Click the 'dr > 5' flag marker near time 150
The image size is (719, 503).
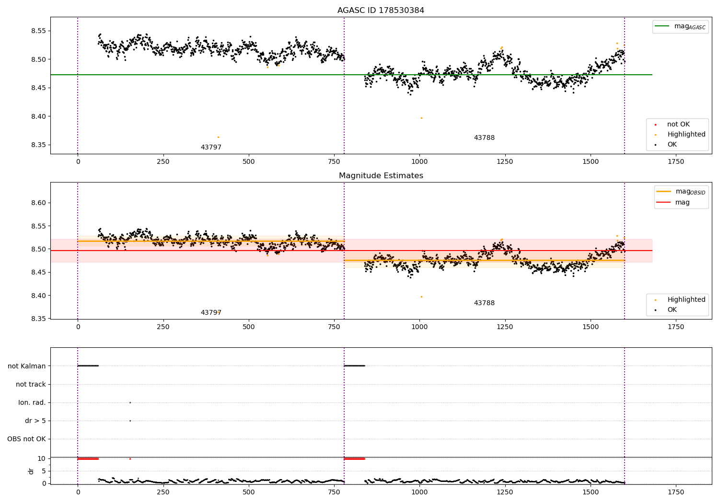tap(130, 421)
